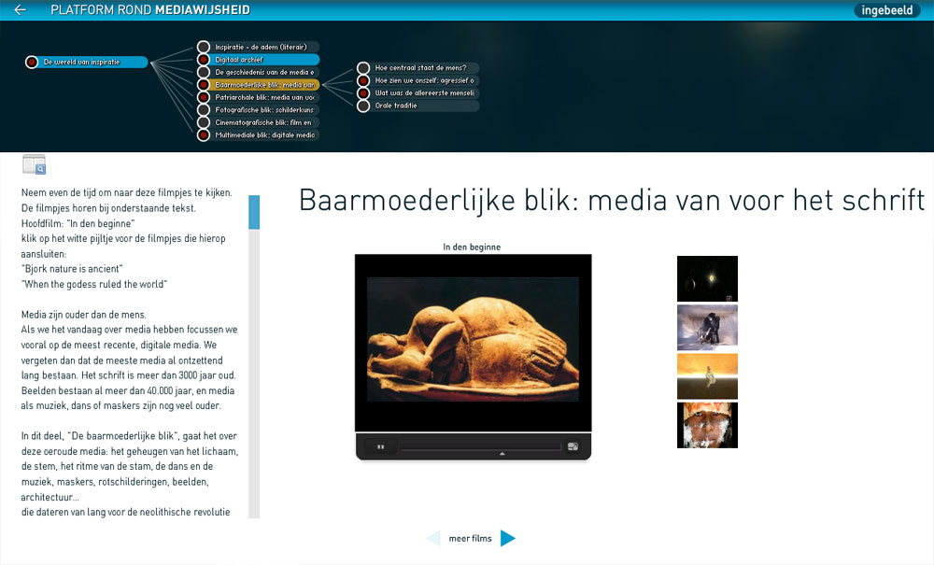Open the 'Patriarchale blik' node
Image resolution: width=934 pixels, height=565 pixels.
pos(259,97)
